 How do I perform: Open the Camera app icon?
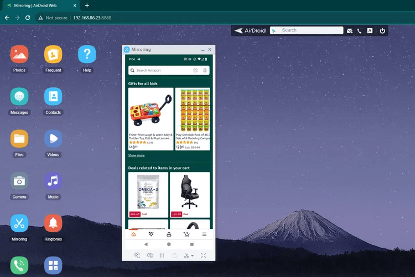(x=19, y=181)
